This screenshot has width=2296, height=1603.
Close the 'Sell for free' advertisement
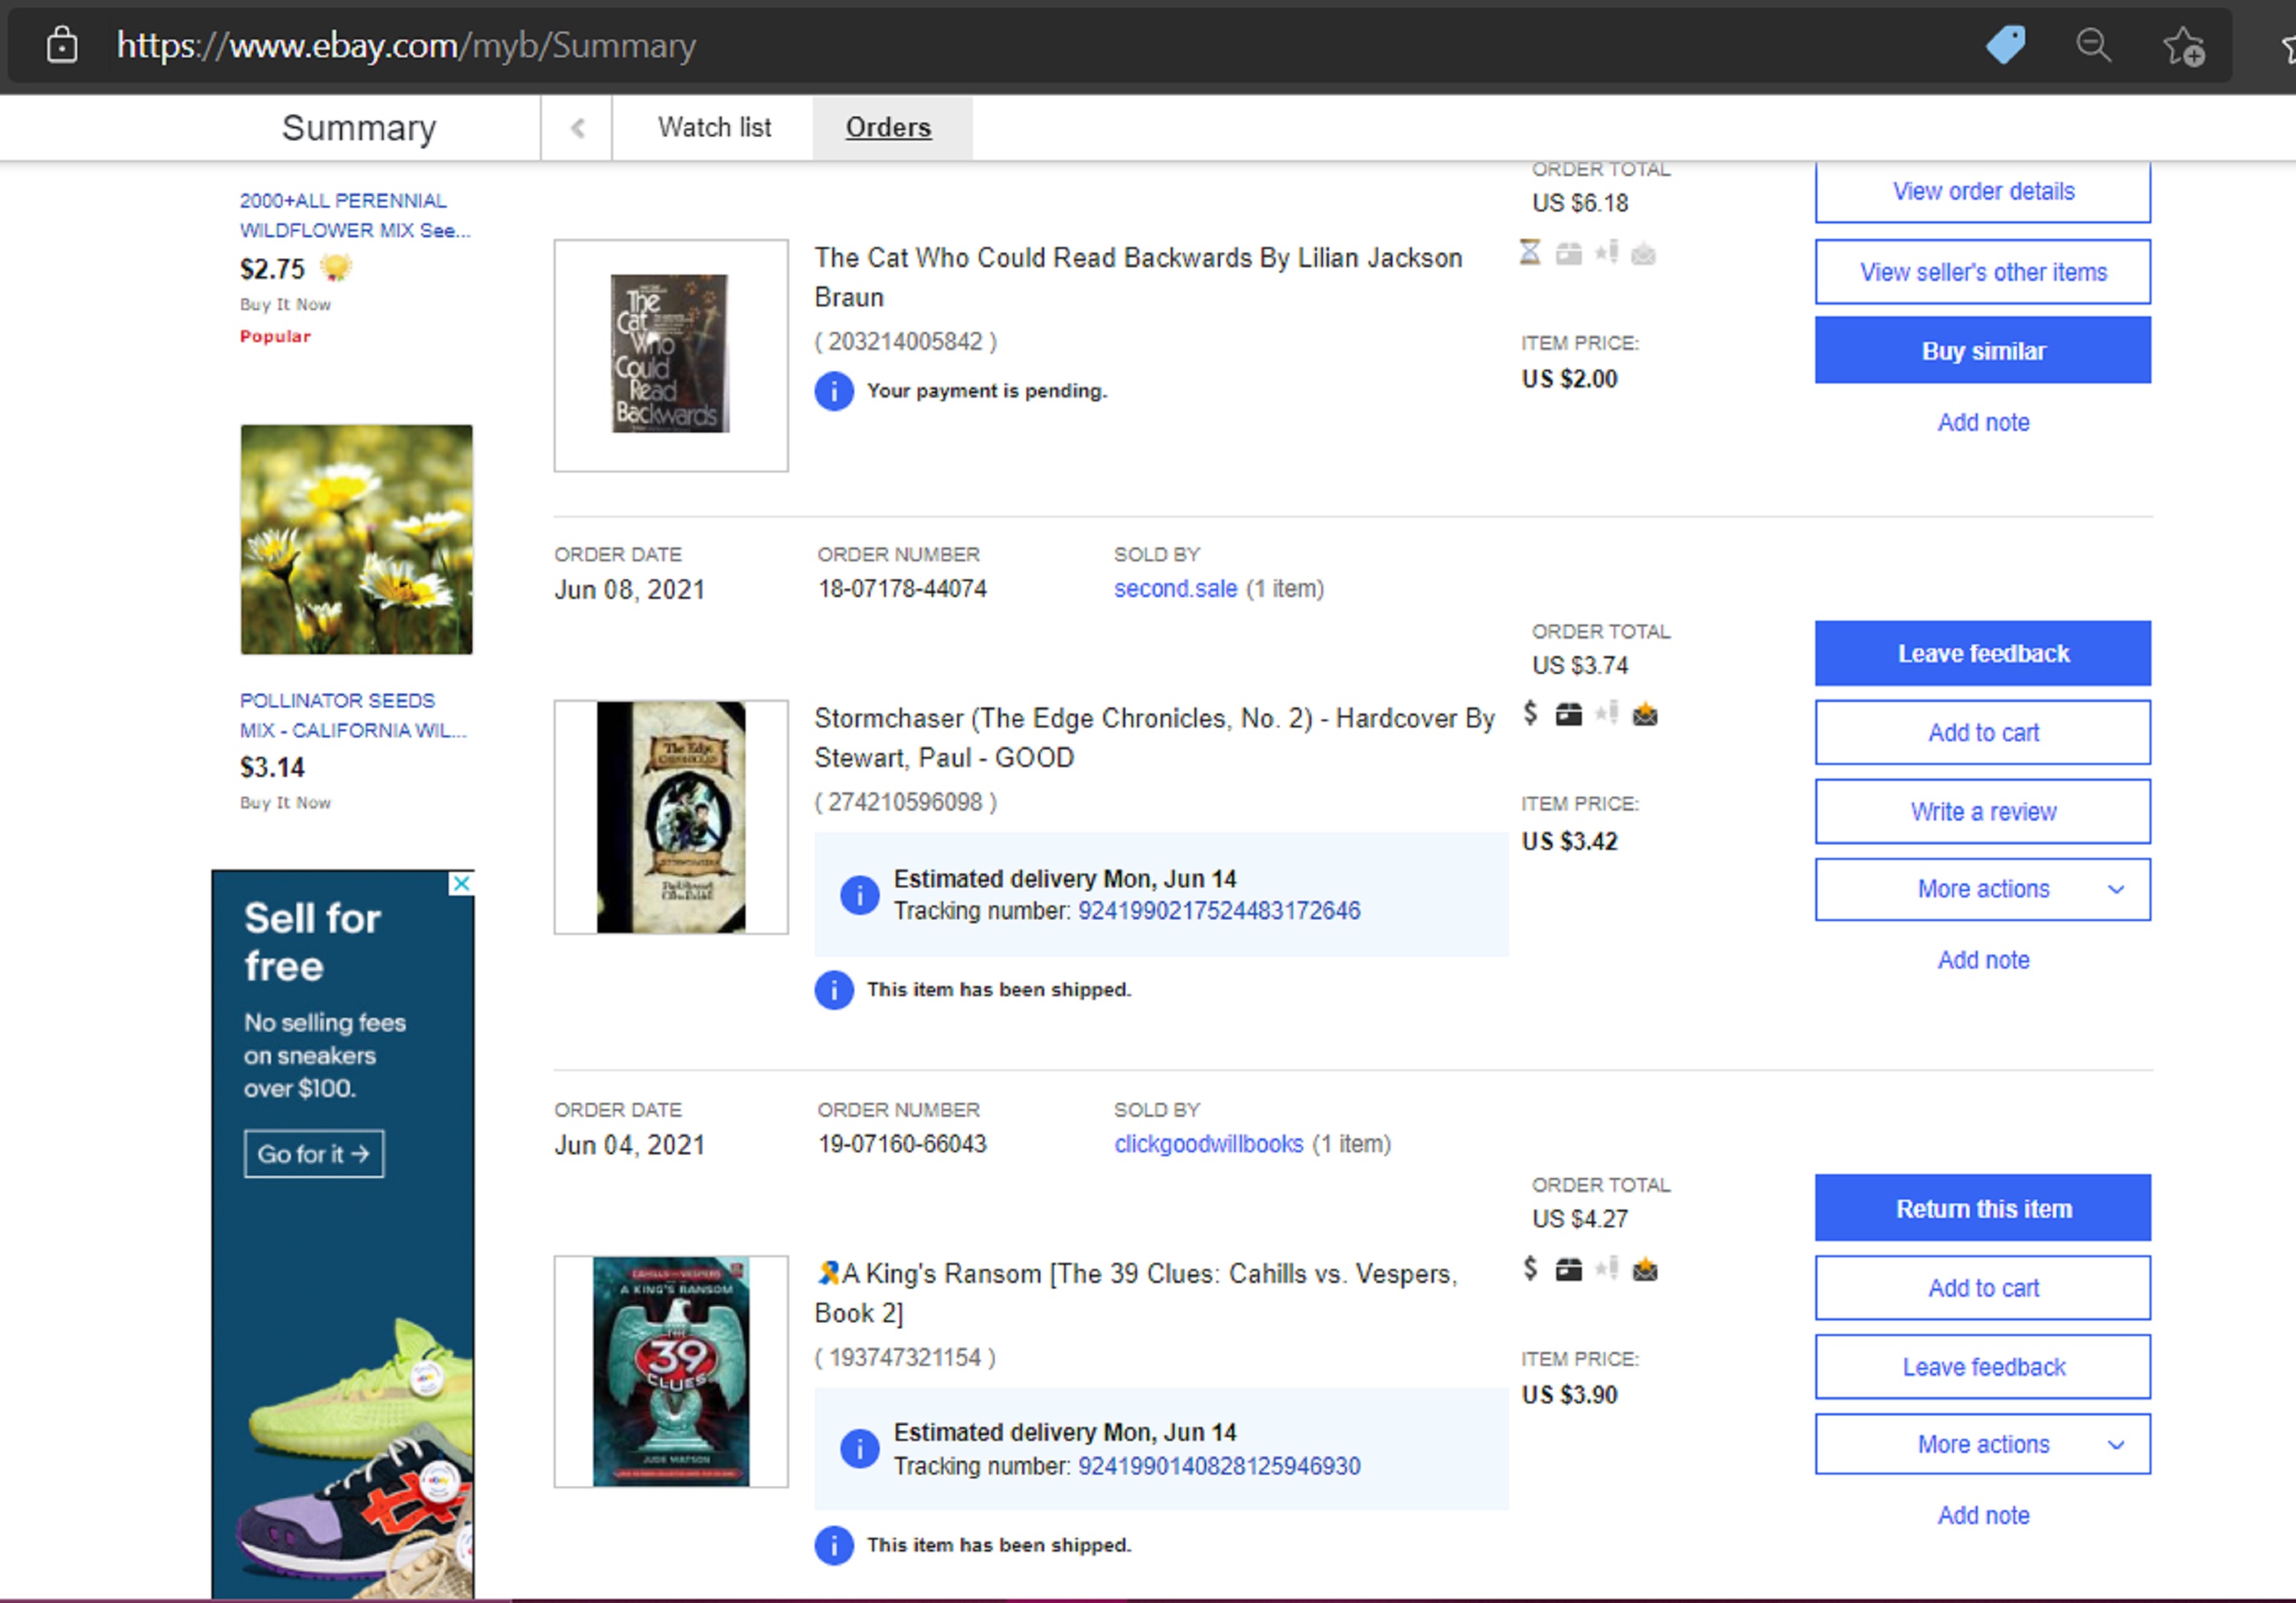[461, 883]
